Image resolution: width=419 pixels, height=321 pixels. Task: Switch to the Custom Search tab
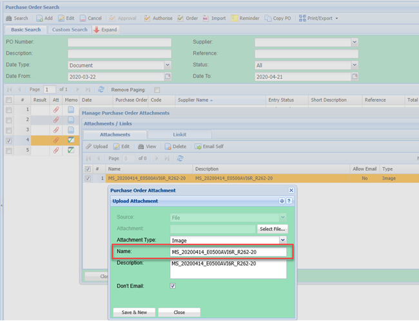pyautogui.click(x=70, y=30)
